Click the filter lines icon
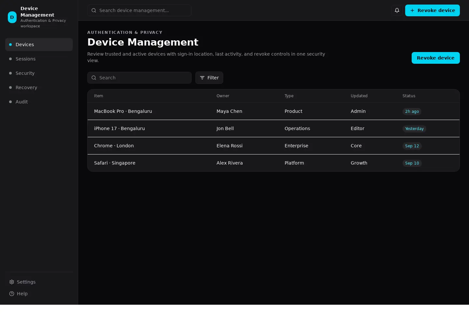 [202, 78]
